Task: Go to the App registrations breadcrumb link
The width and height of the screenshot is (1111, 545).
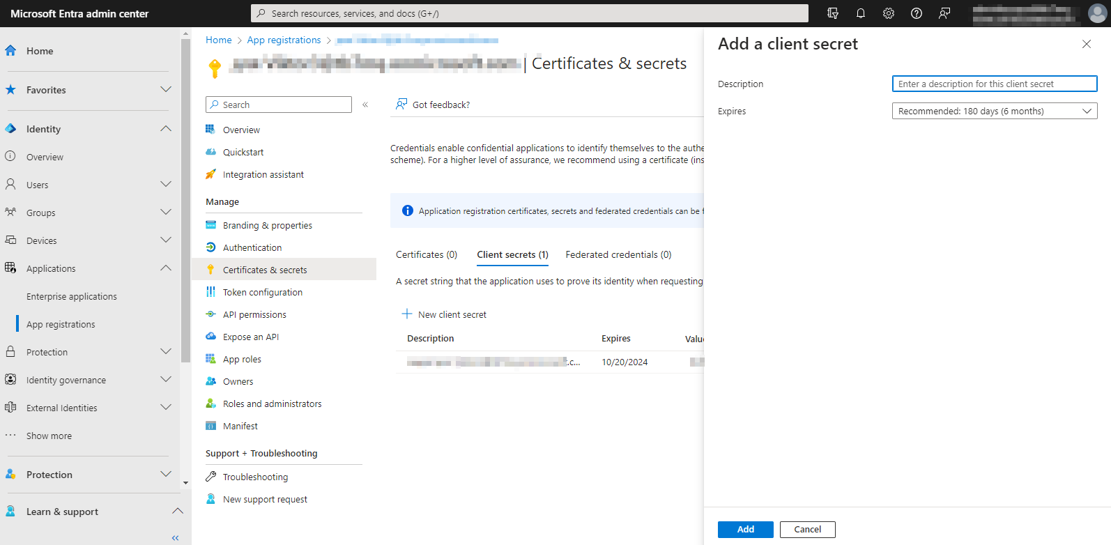Action: (284, 40)
